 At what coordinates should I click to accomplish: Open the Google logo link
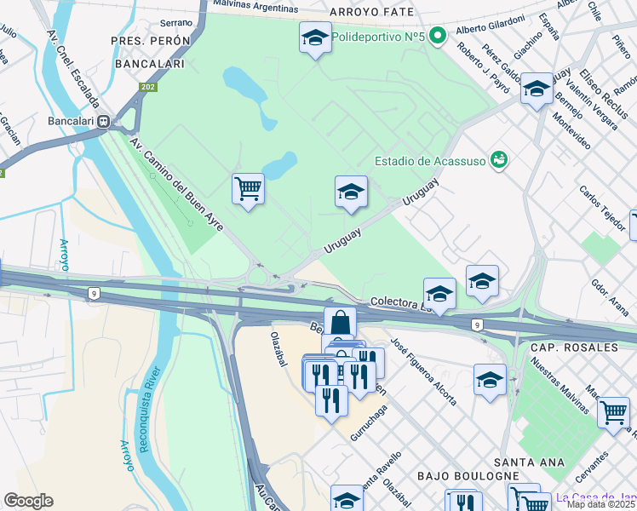28,501
